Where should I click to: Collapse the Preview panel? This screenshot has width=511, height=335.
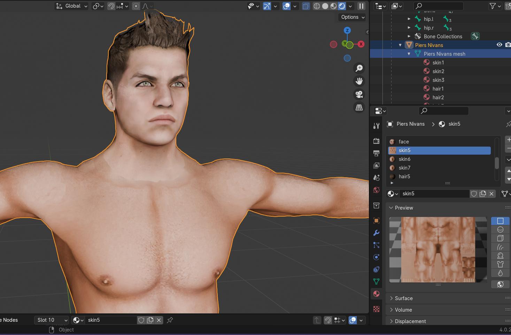pyautogui.click(x=404, y=208)
